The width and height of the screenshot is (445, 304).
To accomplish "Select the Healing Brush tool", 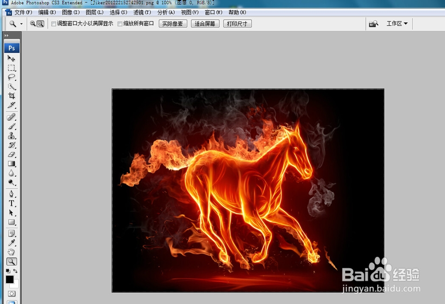I will coord(12,117).
